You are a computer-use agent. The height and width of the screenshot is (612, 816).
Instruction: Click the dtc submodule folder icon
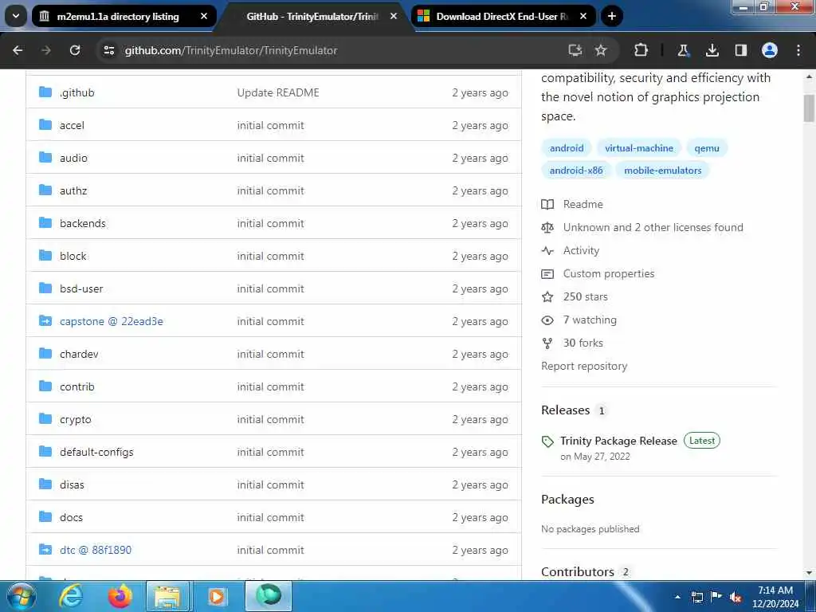45,550
